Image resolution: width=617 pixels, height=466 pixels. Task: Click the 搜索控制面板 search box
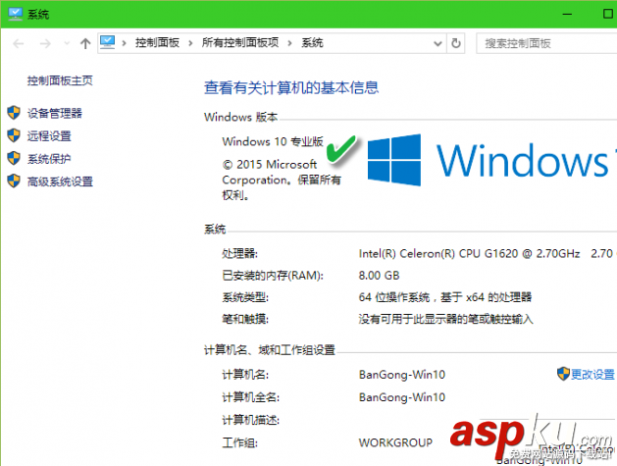click(x=547, y=43)
